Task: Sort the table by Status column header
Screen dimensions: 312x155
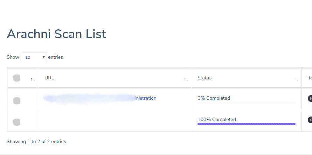Action: click(204, 78)
